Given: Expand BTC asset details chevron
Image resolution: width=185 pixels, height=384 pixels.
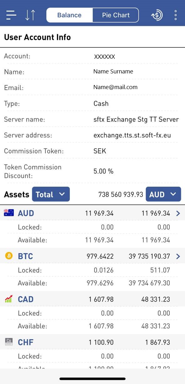Looking at the screenshot, I should (178, 256).
